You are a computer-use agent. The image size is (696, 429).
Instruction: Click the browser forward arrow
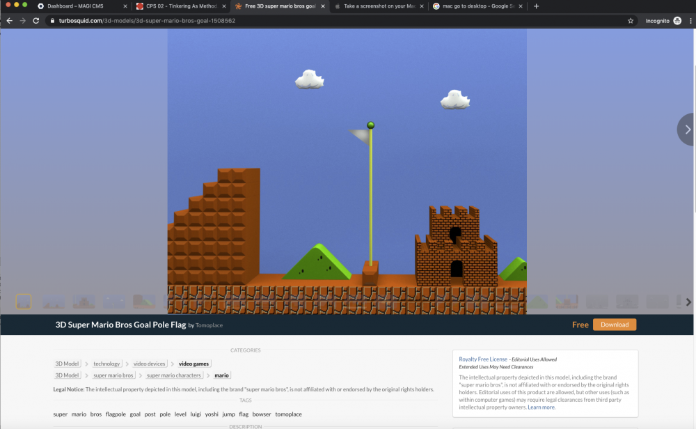point(23,21)
